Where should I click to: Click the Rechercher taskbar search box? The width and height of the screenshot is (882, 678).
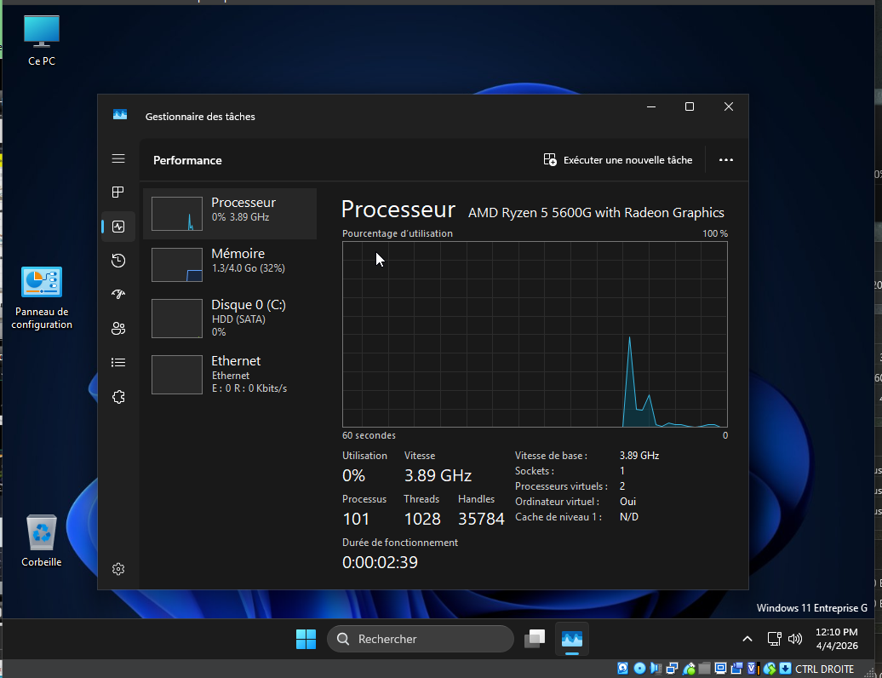(x=421, y=639)
